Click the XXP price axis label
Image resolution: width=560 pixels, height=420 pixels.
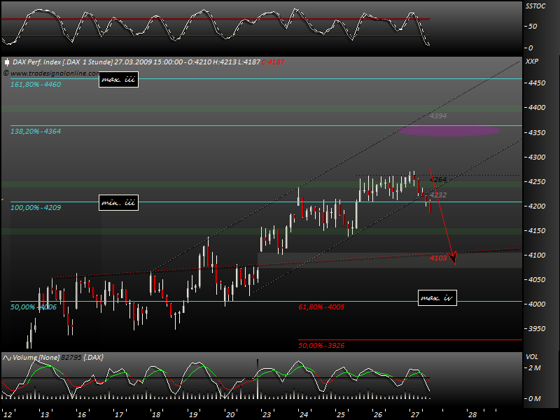[532, 62]
